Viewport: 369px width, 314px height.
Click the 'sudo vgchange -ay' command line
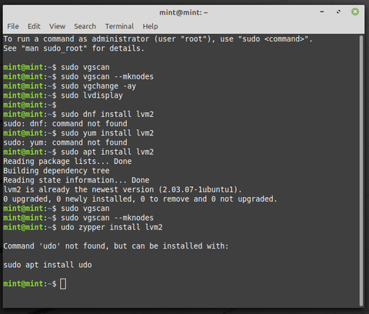click(x=98, y=86)
